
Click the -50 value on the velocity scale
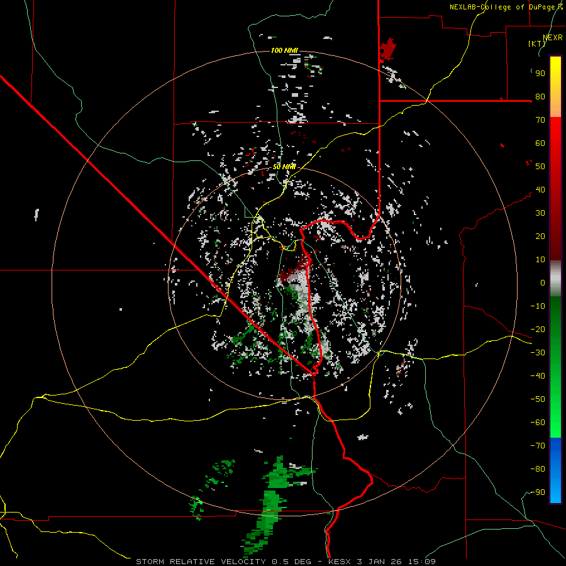538,399
